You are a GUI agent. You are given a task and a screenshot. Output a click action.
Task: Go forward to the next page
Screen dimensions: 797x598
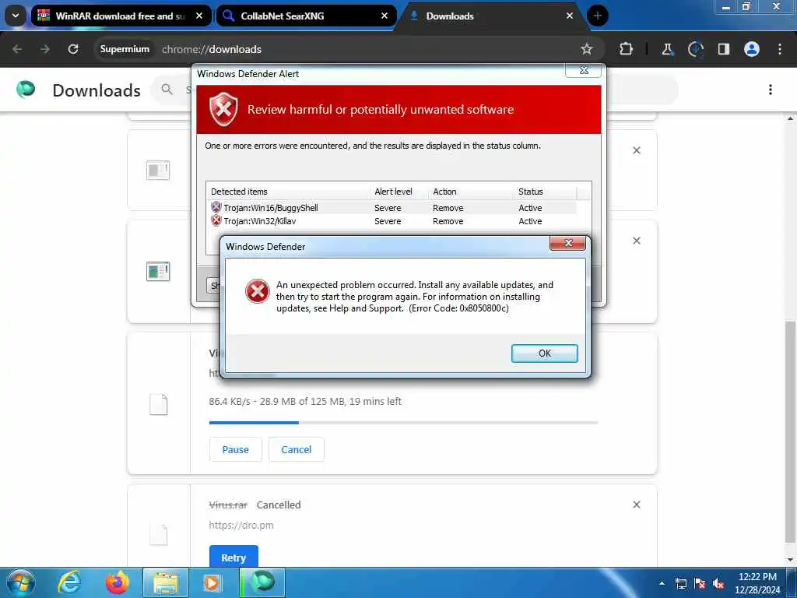coord(44,49)
